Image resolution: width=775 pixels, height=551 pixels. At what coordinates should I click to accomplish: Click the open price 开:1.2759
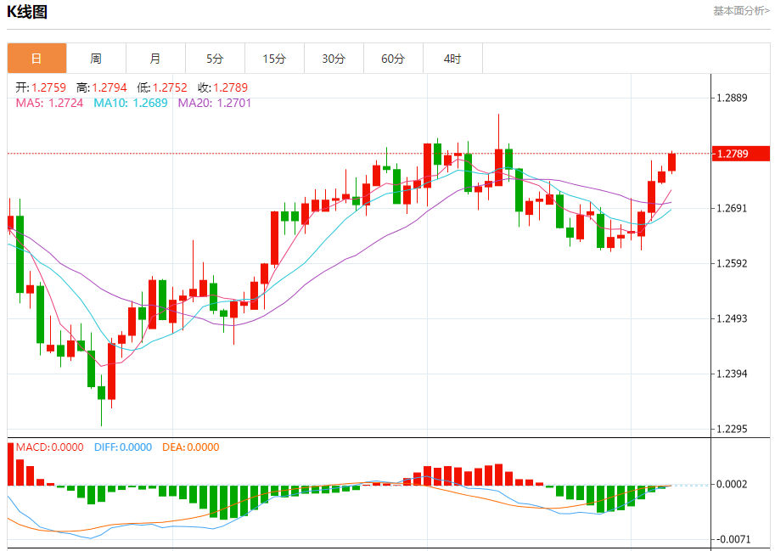click(x=41, y=87)
